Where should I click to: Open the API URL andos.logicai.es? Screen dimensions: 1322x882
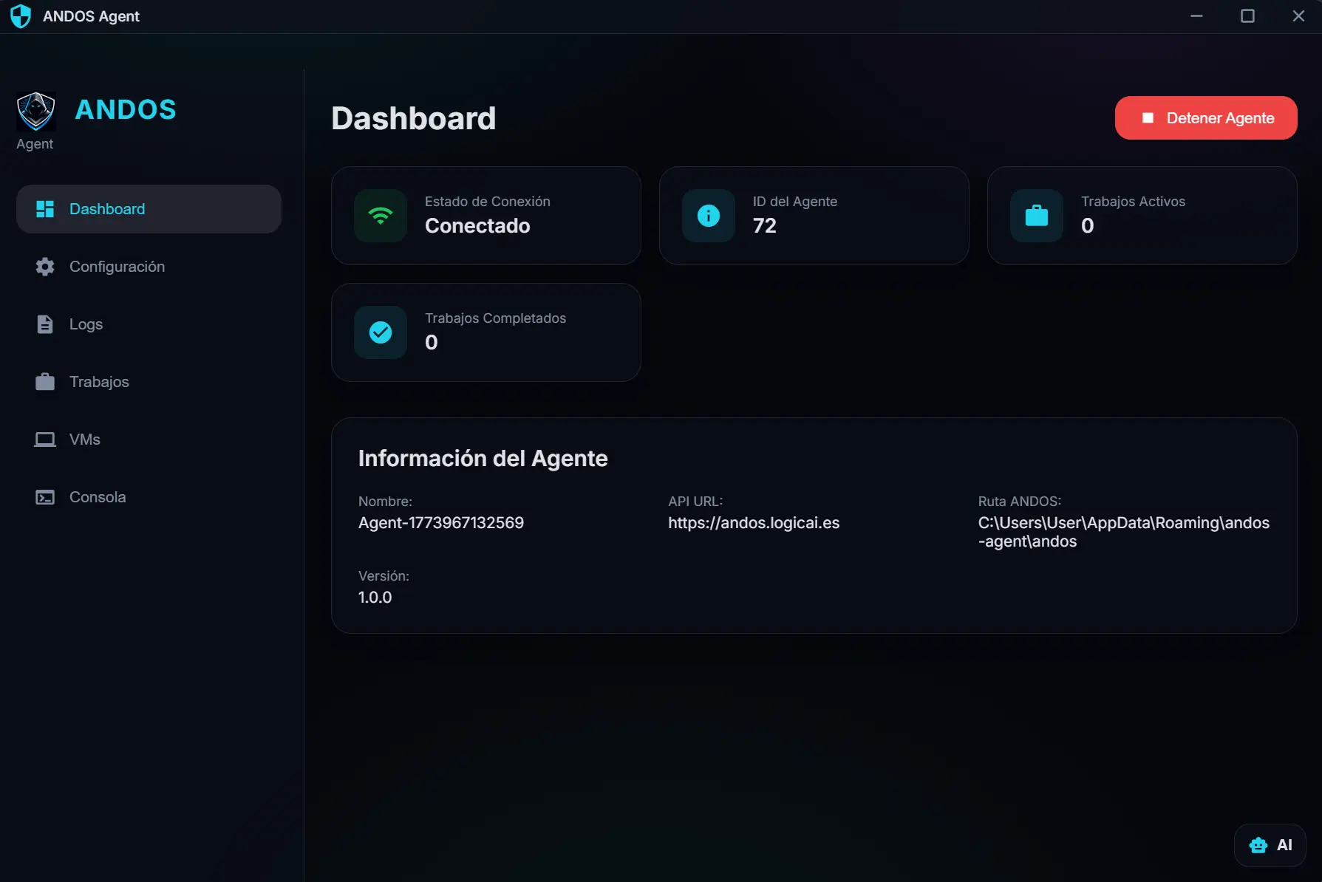pos(754,523)
